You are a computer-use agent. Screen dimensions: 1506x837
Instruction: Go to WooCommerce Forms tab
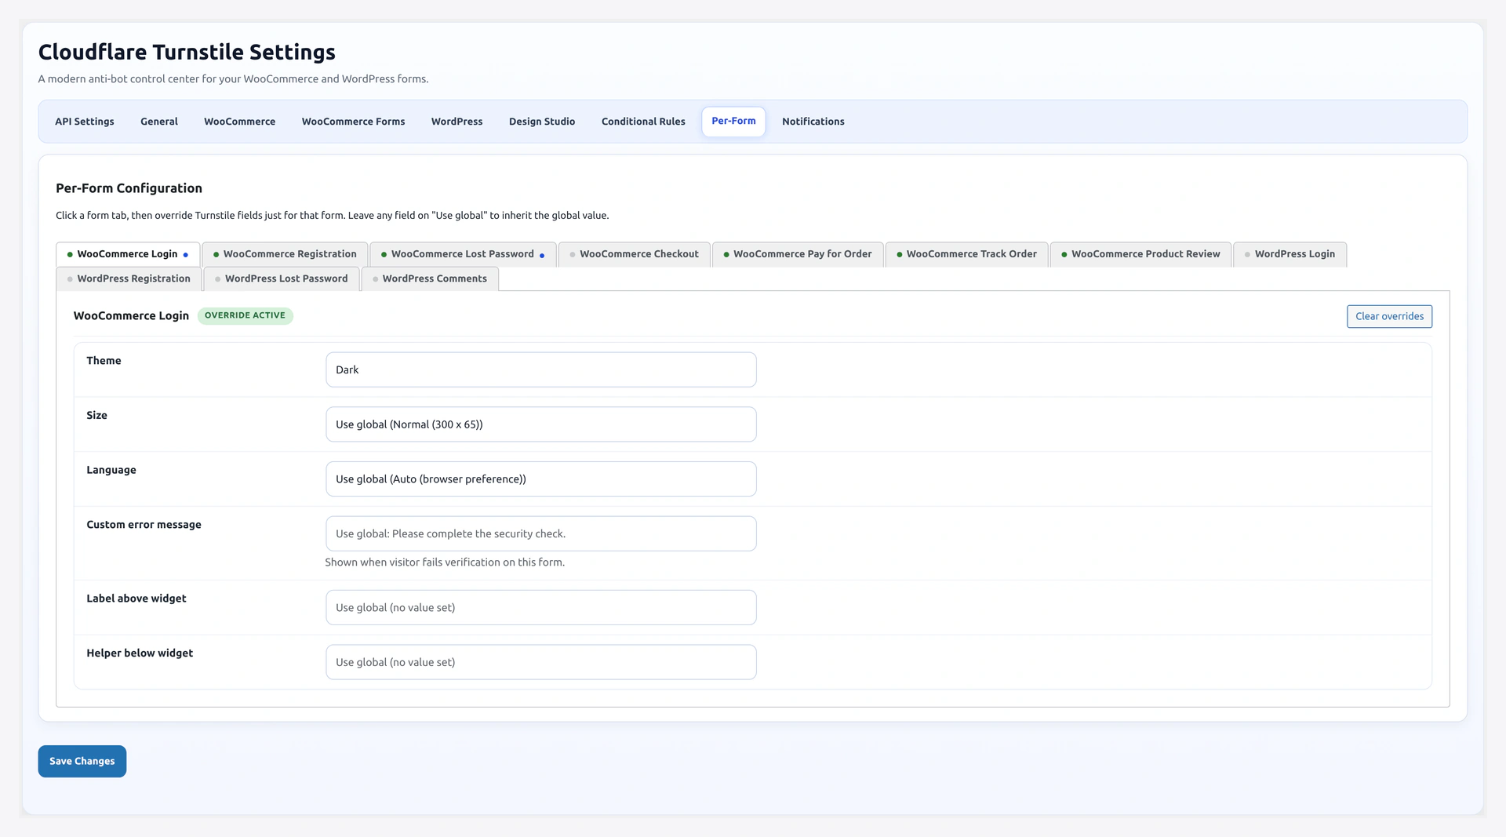coord(354,122)
